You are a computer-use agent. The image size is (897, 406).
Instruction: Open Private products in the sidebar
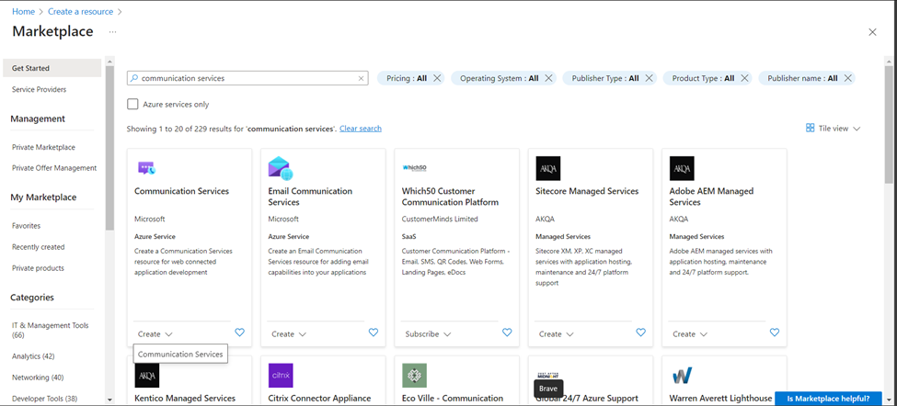click(x=38, y=268)
